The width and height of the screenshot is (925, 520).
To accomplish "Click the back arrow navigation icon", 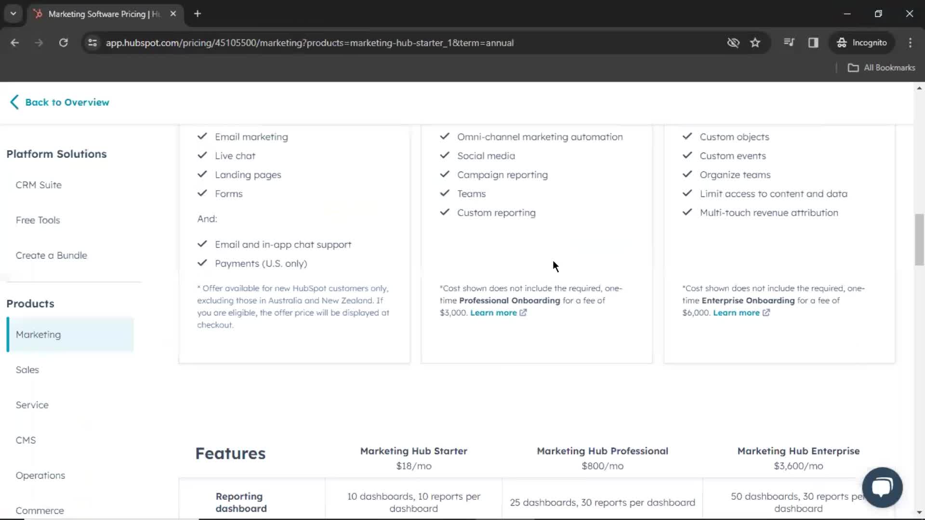I will point(14,102).
